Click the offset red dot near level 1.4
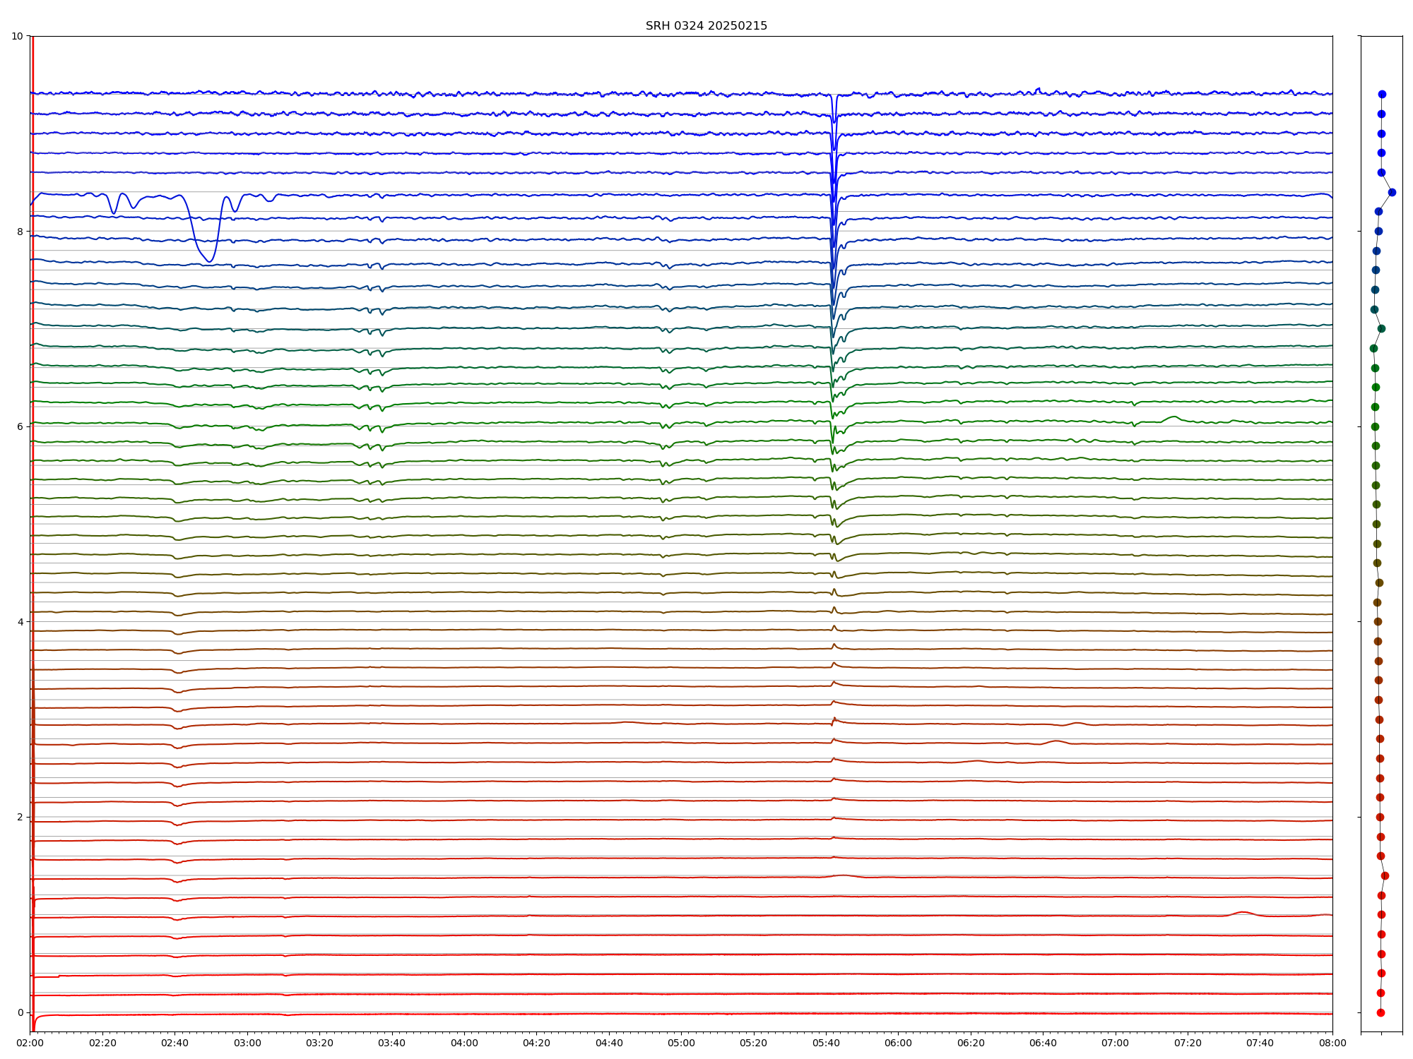The width and height of the screenshot is (1413, 1059). coord(1385,875)
